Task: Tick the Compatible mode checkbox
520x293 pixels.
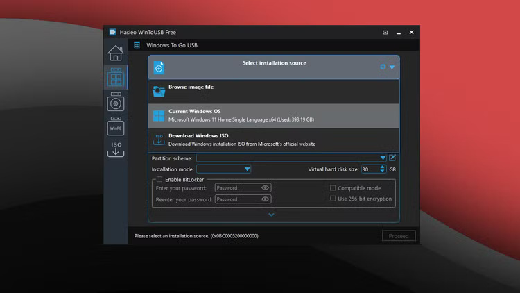Action: point(333,188)
